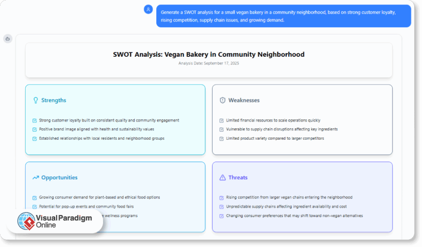Click the blue user prompt message bubble
The height and width of the screenshot is (247, 422).
[x=284, y=16]
